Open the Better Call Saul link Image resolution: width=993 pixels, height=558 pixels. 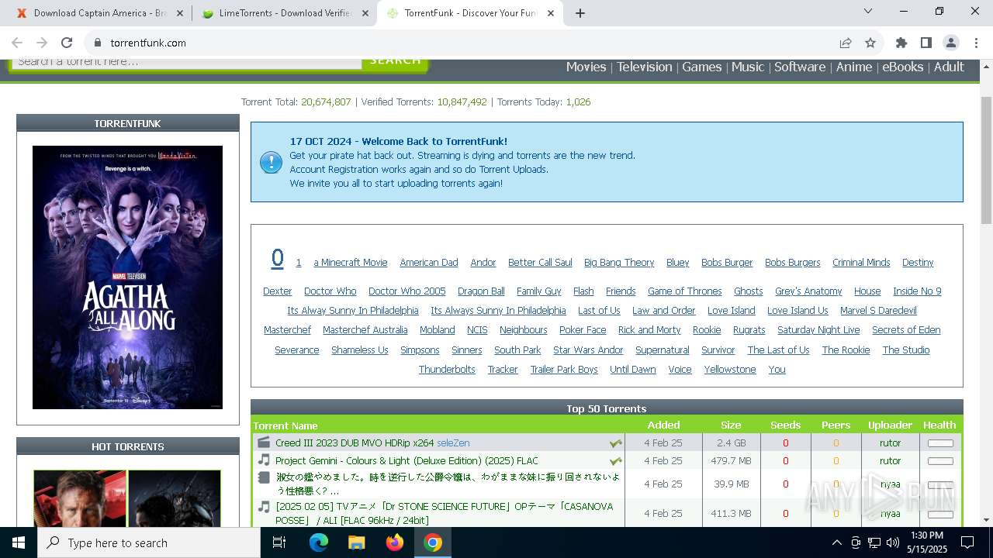tap(540, 263)
